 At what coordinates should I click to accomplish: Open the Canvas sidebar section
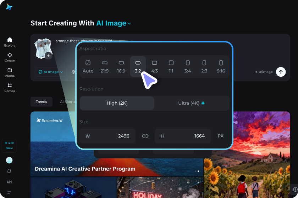[x=10, y=88]
